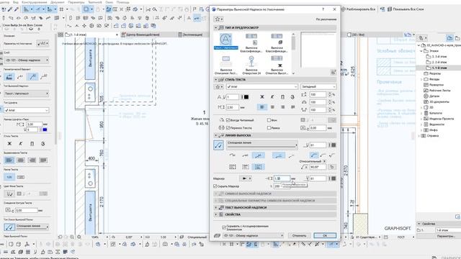Screen dimensions: 461x259
Task: Open the layer dropdown in the left info panel
Action: [27, 60]
